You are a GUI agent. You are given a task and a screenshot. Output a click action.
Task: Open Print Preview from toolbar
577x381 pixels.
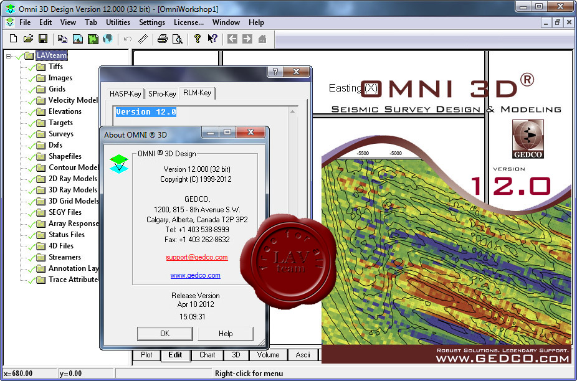point(178,39)
